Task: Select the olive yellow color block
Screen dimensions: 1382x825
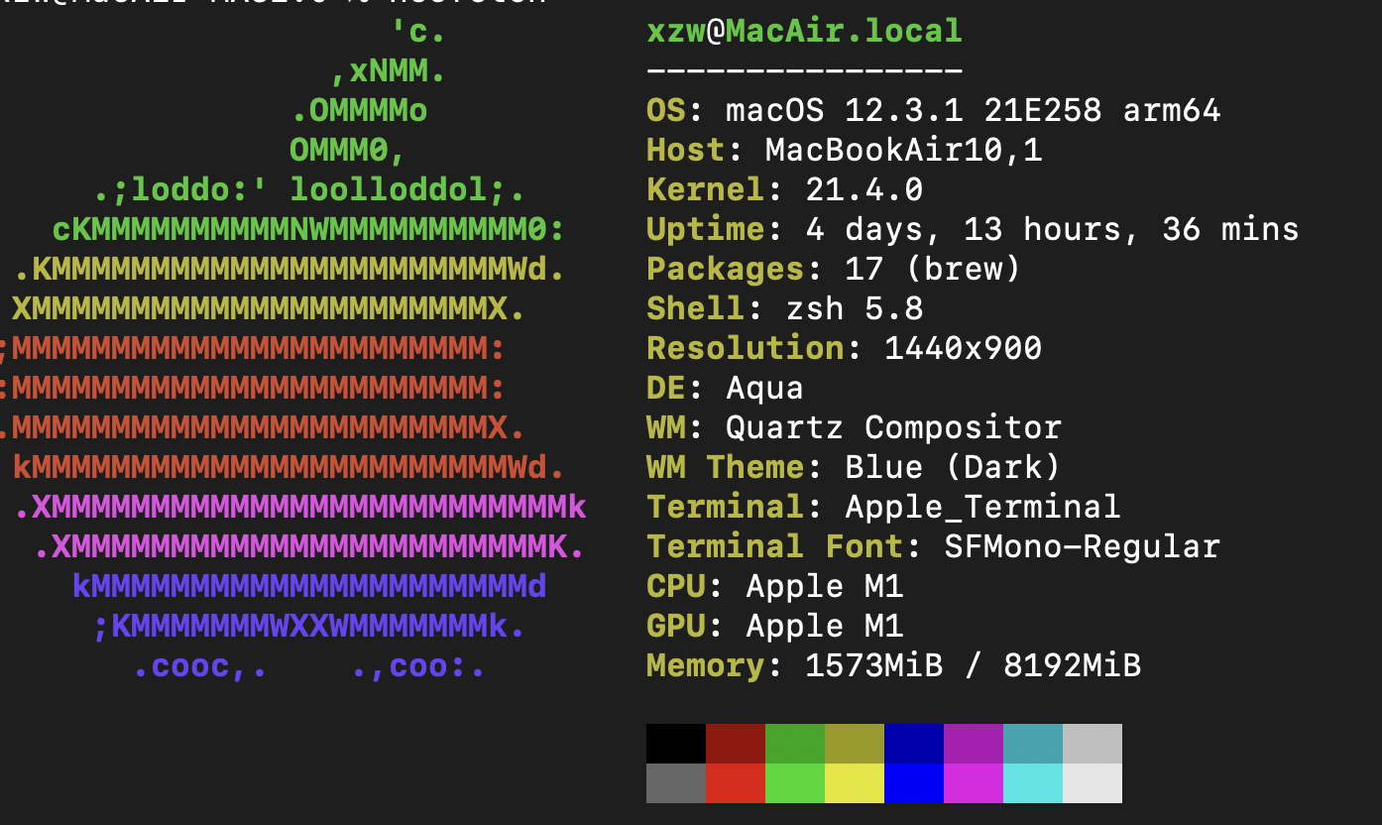Action: tap(855, 744)
